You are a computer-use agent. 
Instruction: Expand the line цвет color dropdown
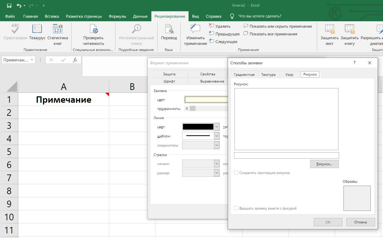tap(217, 127)
